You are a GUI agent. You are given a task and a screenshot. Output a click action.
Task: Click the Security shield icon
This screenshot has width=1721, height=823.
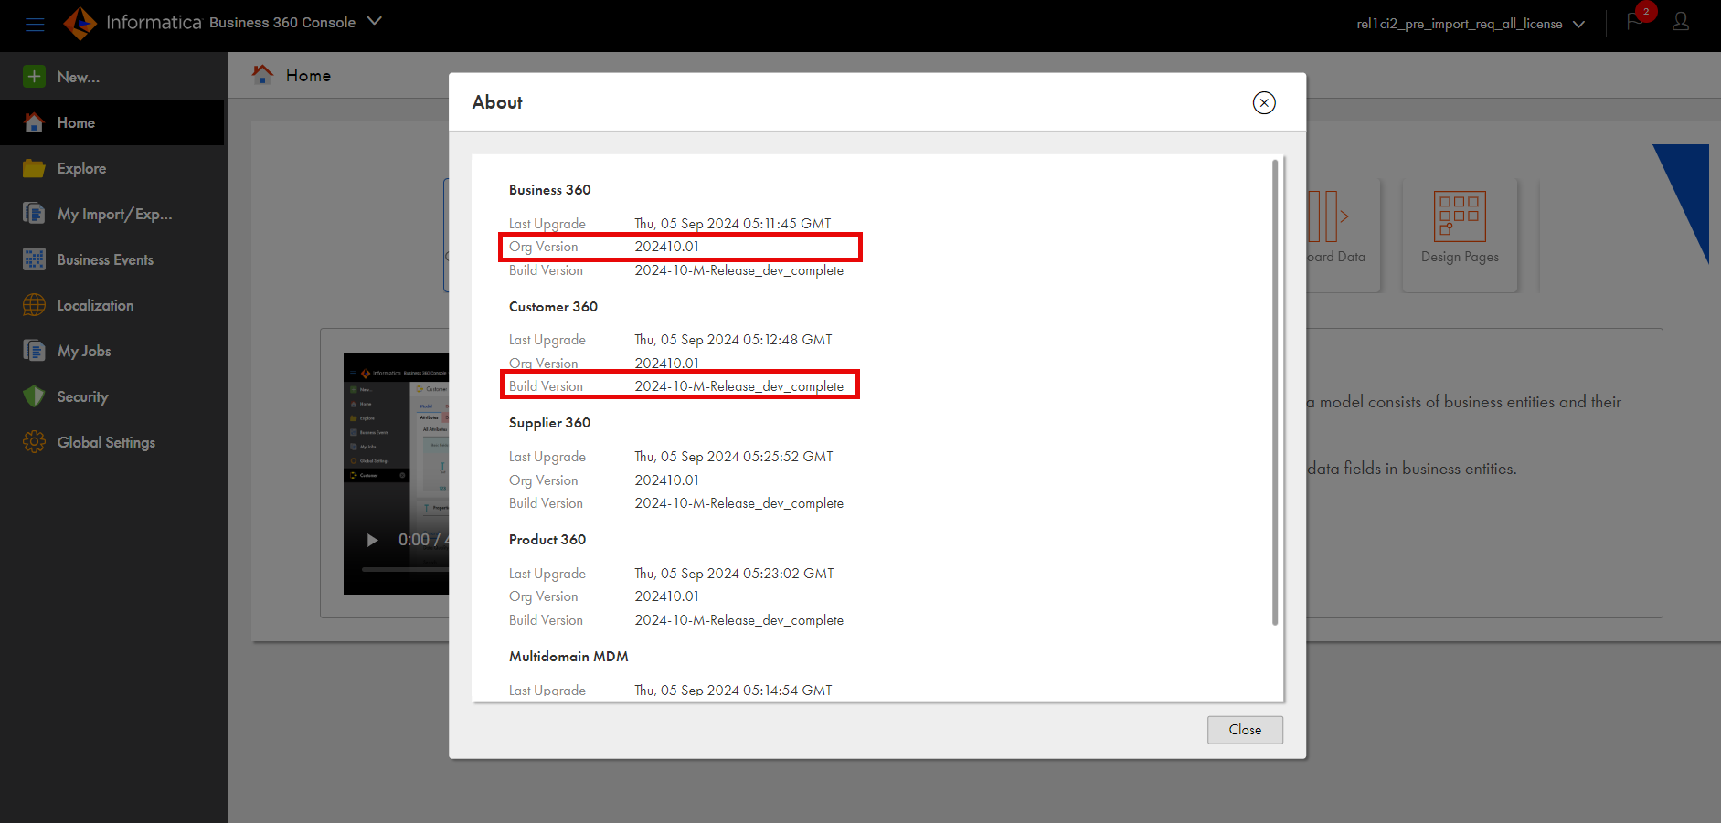34,396
